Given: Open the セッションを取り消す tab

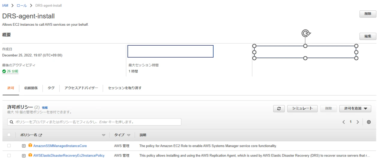Looking at the screenshot, I should click(125, 88).
